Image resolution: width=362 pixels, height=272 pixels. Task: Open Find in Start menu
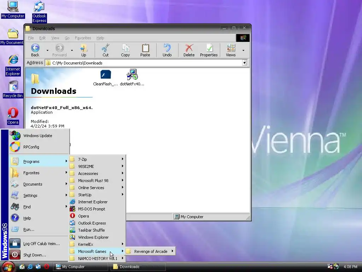[39, 207]
